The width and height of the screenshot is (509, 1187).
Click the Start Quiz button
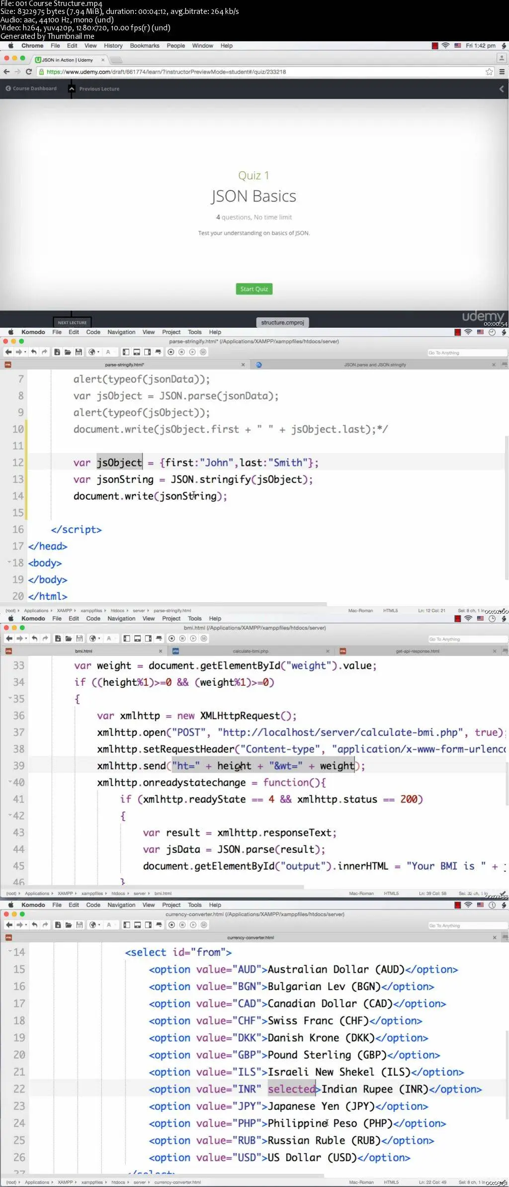click(254, 289)
